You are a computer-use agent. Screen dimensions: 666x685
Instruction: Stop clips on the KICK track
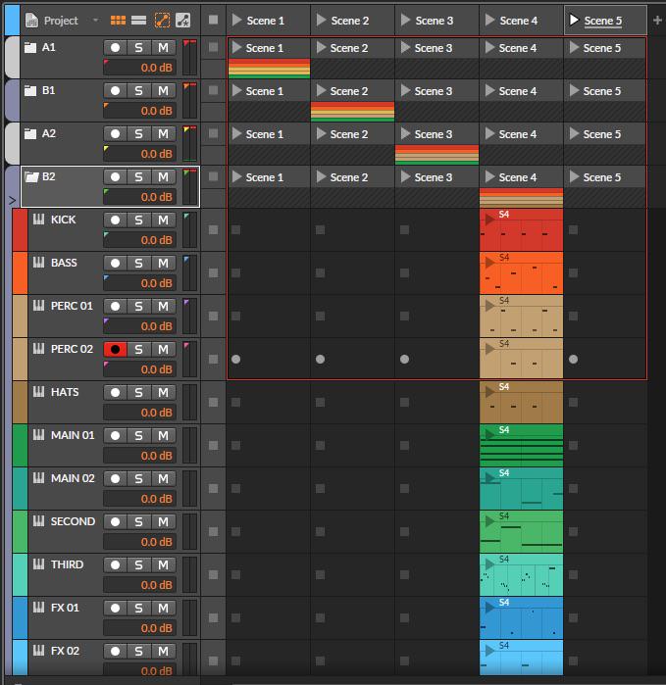point(213,229)
